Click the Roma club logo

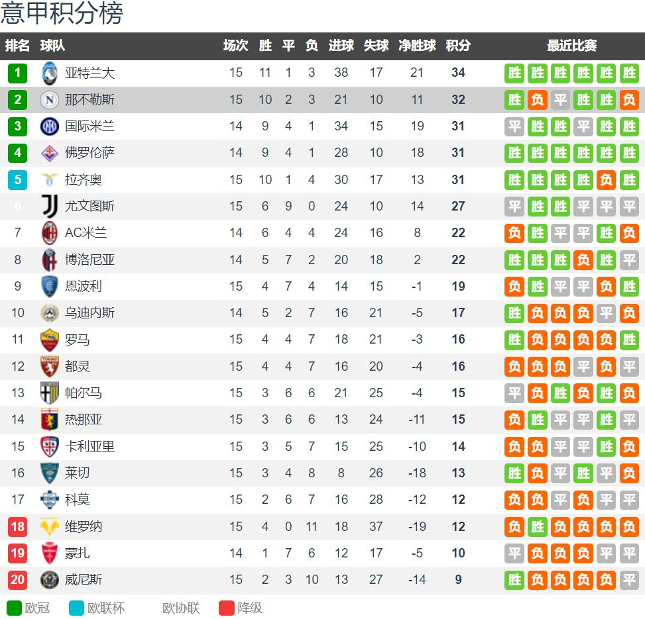click(x=50, y=340)
